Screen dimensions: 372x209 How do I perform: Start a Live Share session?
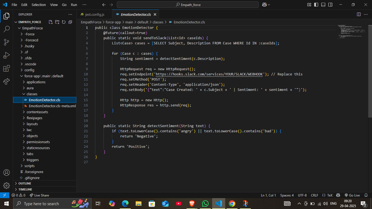(x=39, y=195)
